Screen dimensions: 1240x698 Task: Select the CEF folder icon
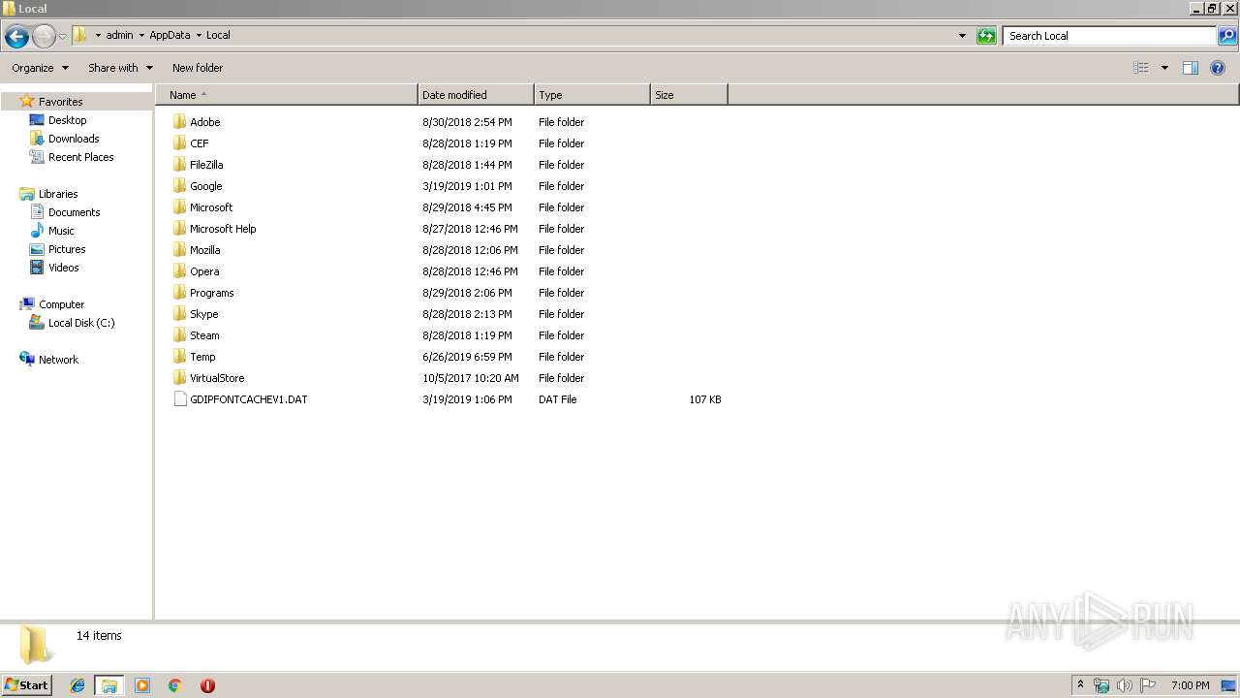(x=179, y=143)
